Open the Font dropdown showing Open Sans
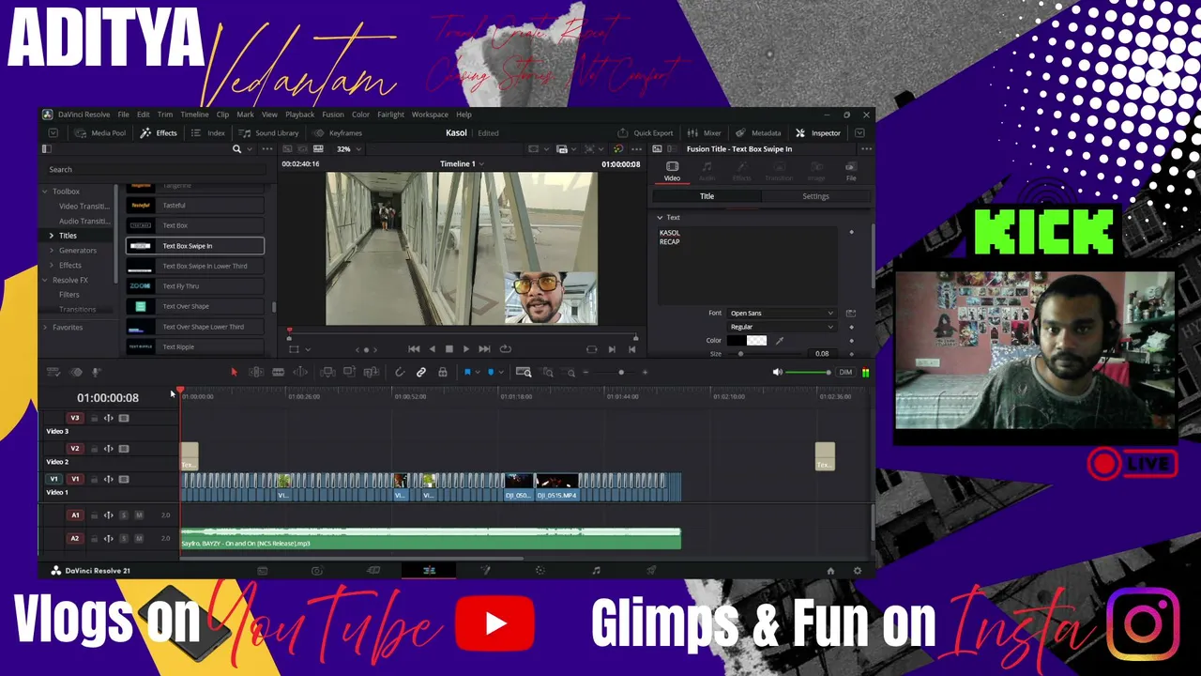Image resolution: width=1201 pixels, height=676 pixels. pos(782,314)
